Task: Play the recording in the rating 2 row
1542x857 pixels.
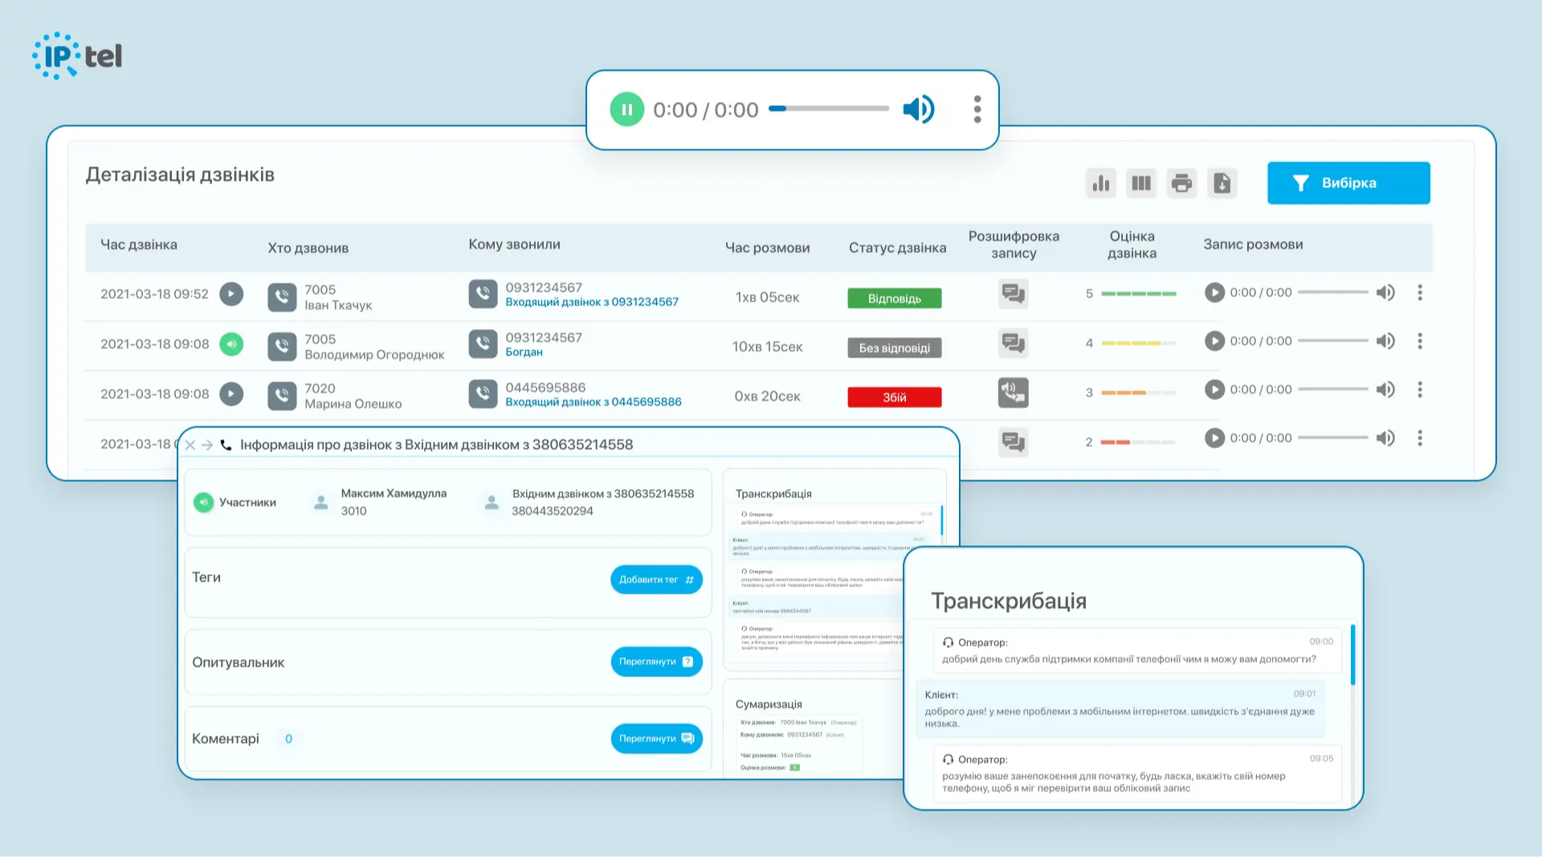Action: pyautogui.click(x=1214, y=438)
